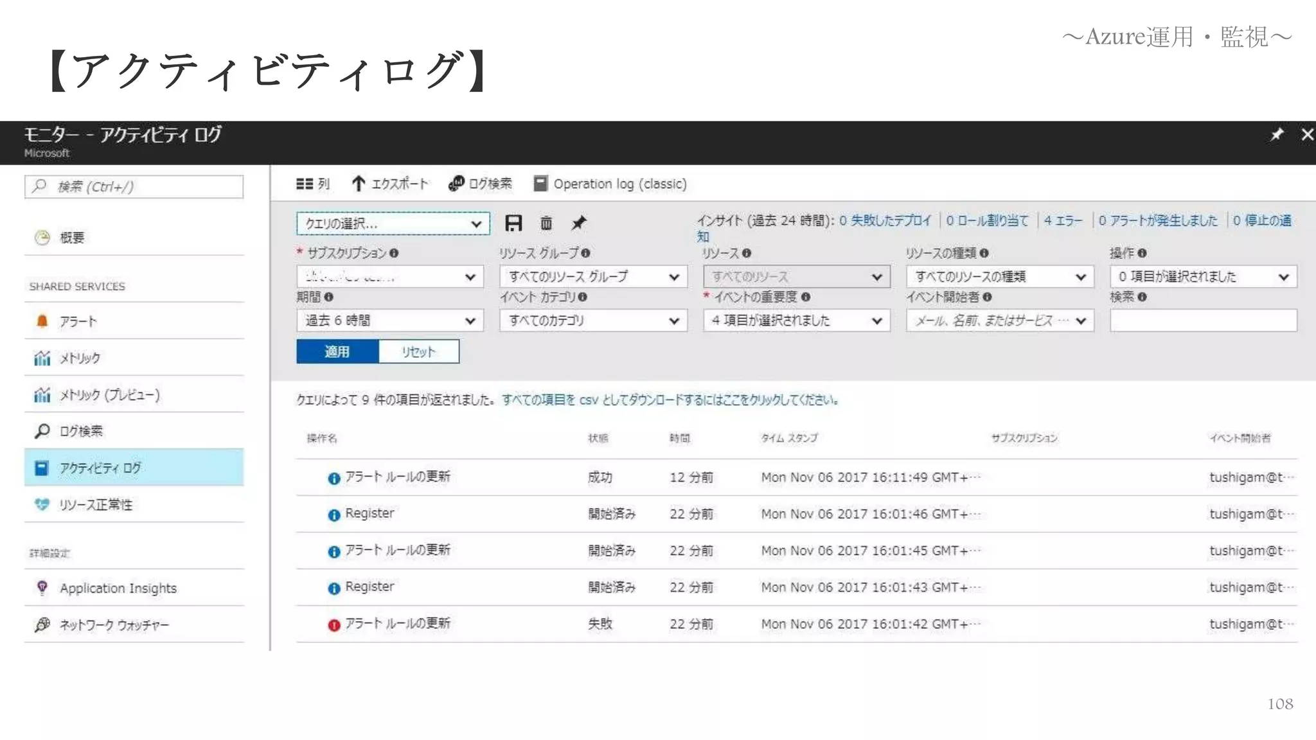
Task: Close the Monitor Activity Log blade
Action: [1306, 135]
